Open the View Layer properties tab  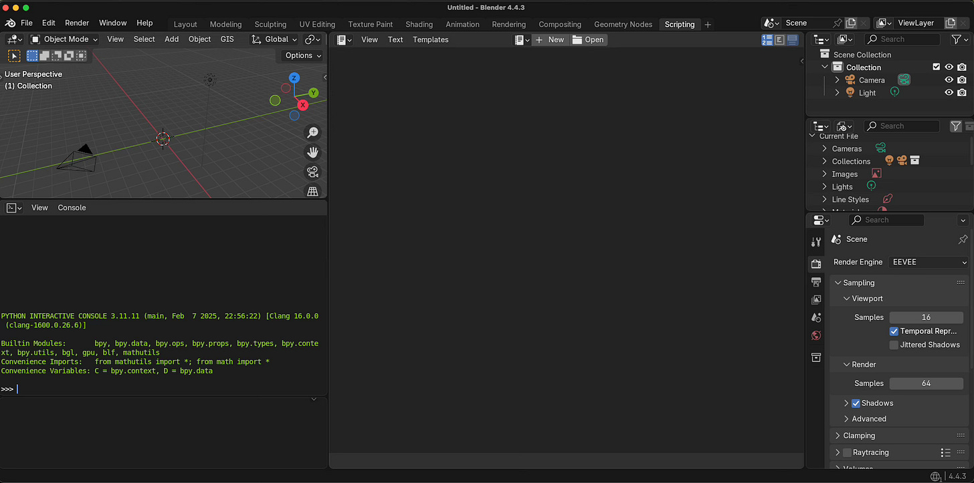[815, 300]
